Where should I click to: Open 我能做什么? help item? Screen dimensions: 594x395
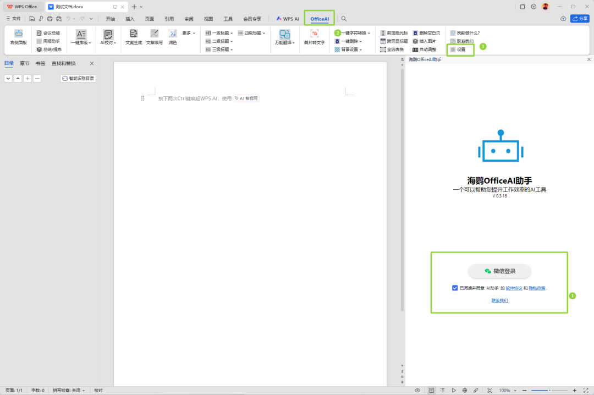point(465,33)
